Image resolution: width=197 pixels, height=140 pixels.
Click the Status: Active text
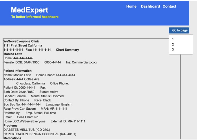(49, 92)
